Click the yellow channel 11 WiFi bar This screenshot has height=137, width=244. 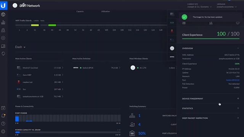[35, 25]
